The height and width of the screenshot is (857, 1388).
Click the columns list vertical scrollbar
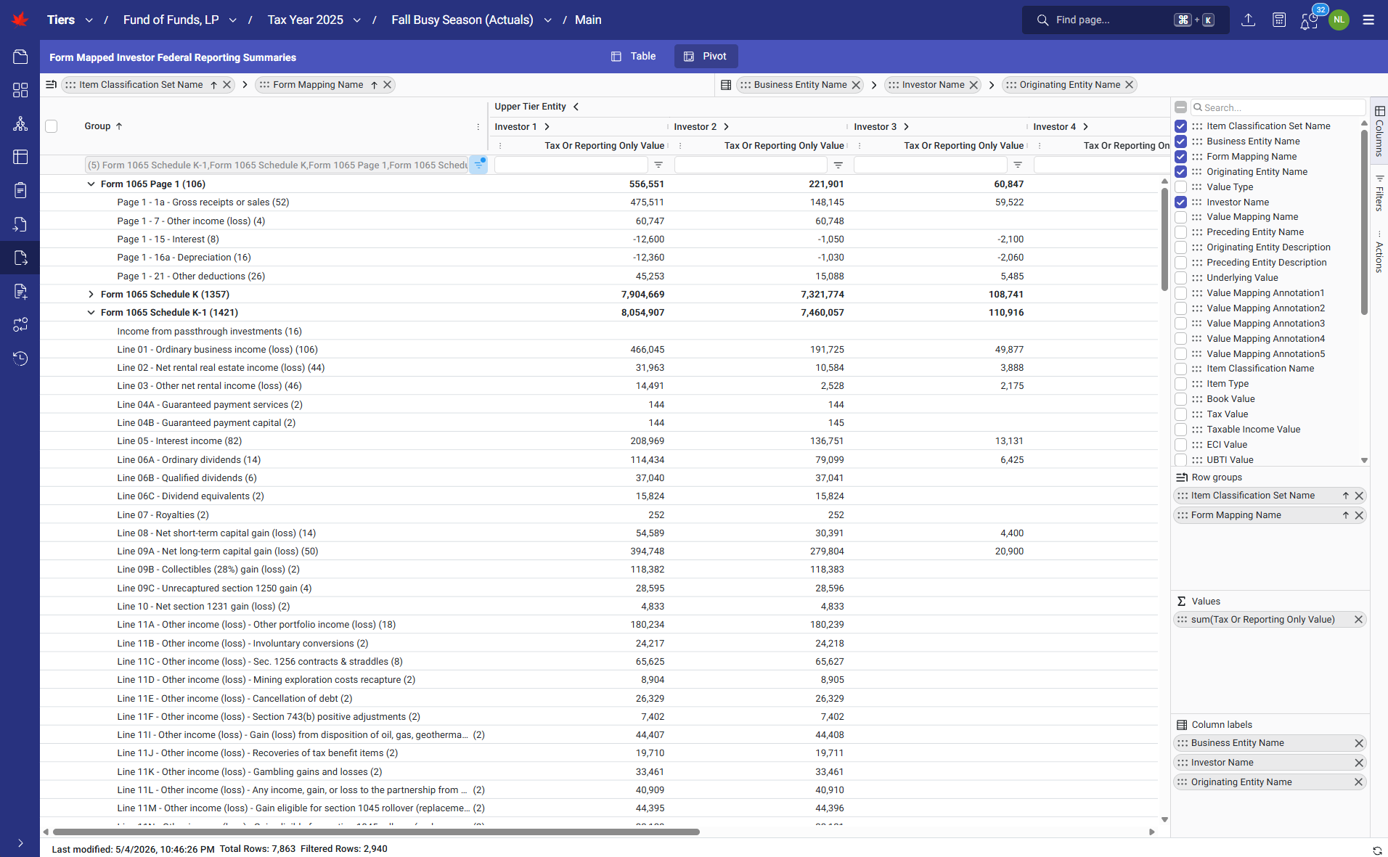pos(1364,222)
